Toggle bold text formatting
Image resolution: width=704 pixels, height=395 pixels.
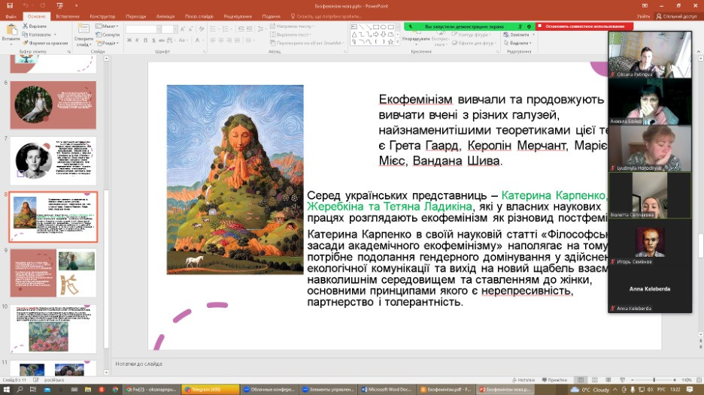click(129, 43)
